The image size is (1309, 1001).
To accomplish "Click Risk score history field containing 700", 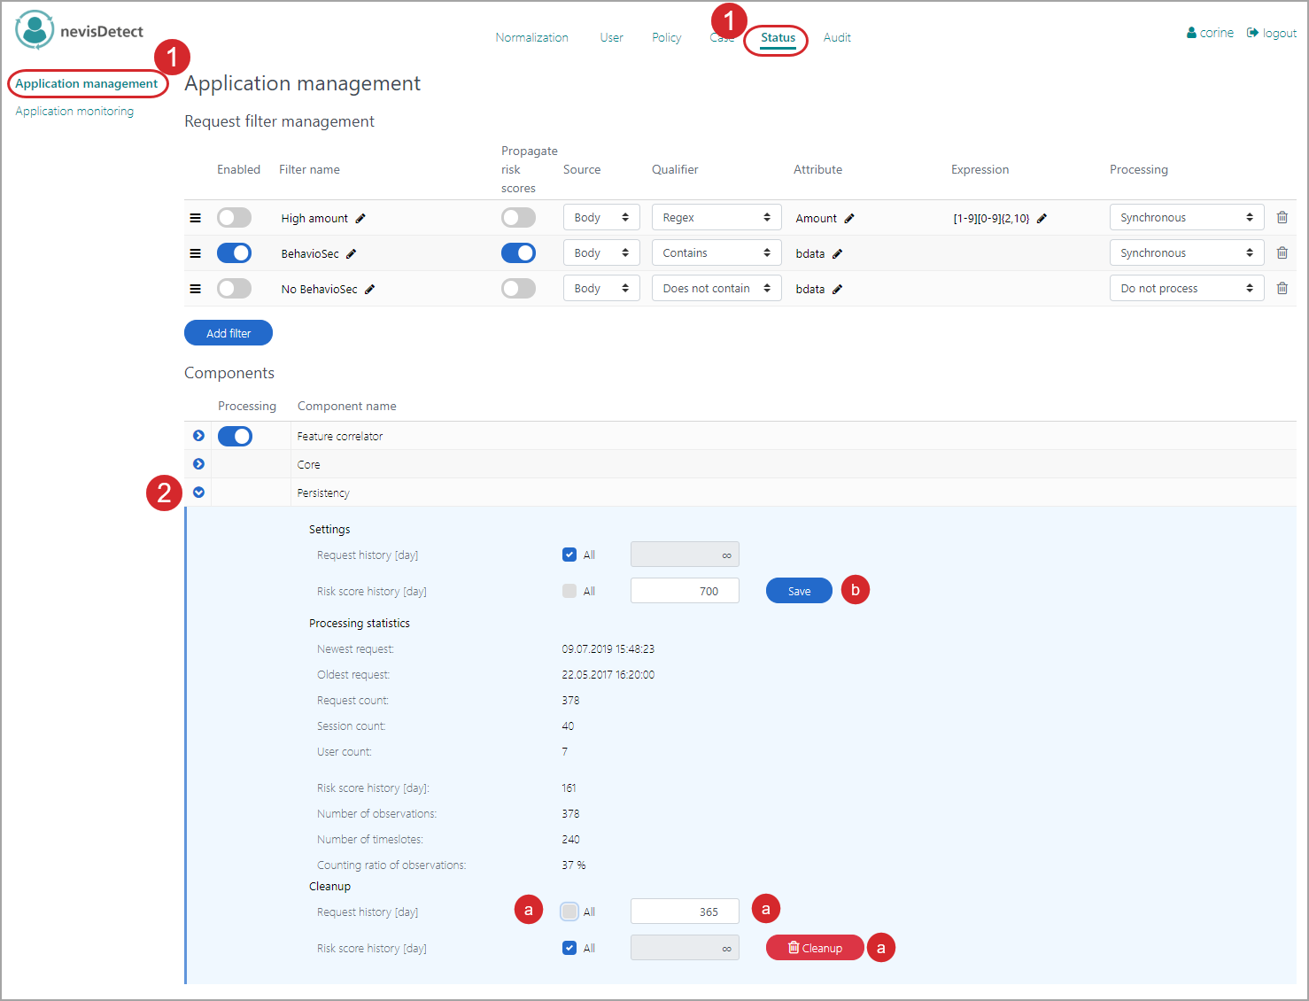I will pos(684,591).
